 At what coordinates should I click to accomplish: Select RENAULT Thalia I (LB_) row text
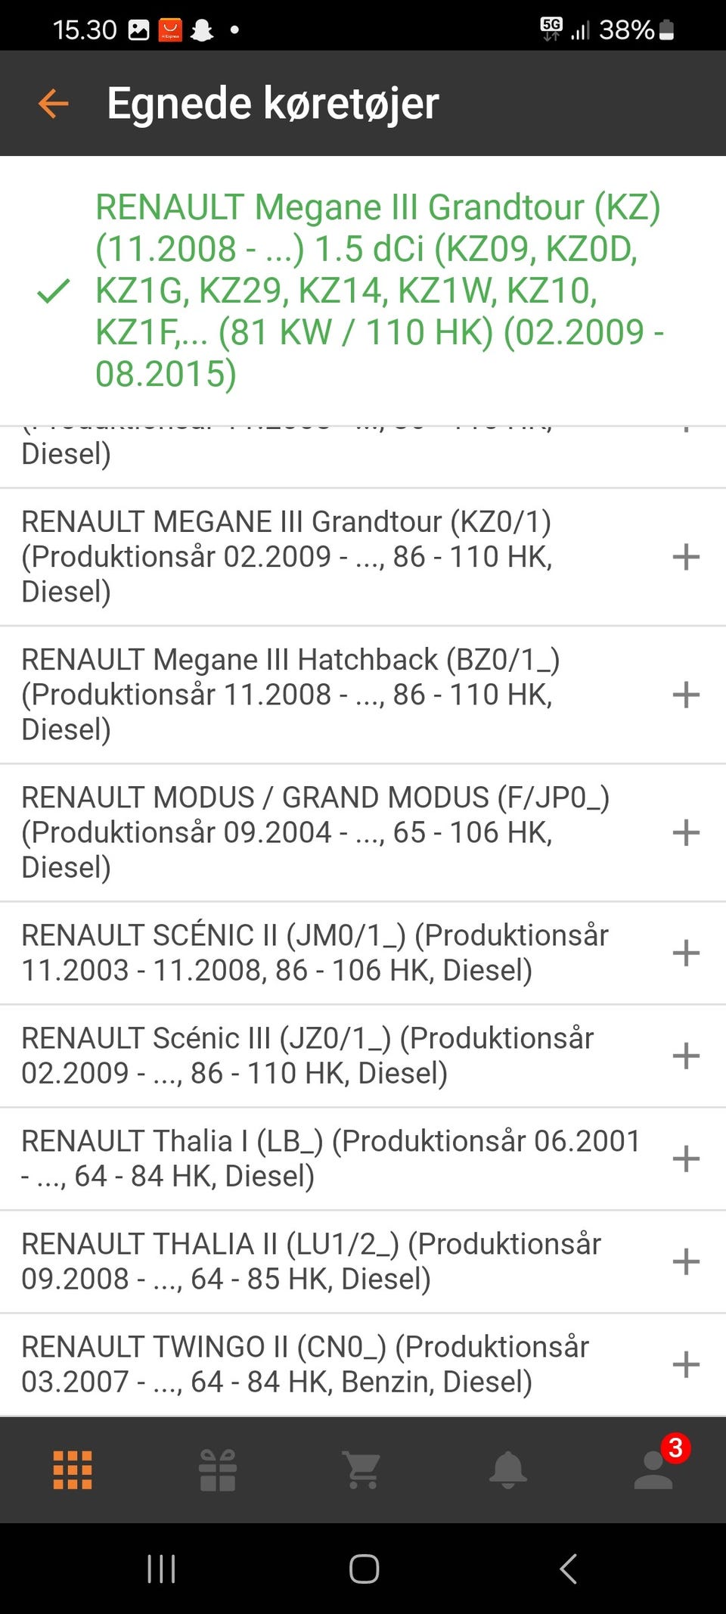[330, 1158]
